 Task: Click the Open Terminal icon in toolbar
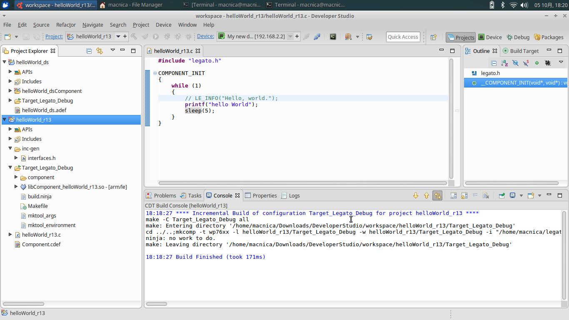[x=333, y=37]
